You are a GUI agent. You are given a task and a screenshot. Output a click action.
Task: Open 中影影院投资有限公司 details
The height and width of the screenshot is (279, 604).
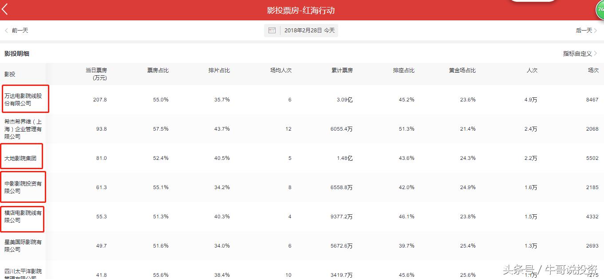(x=22, y=186)
